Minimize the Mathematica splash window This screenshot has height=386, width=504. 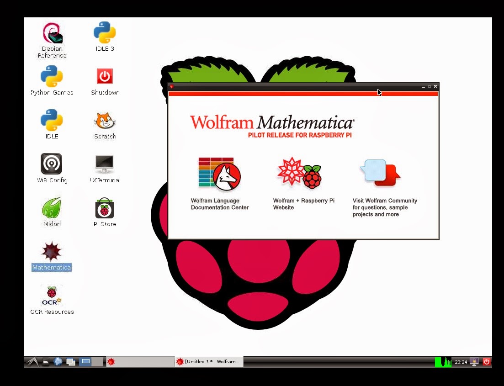click(424, 86)
